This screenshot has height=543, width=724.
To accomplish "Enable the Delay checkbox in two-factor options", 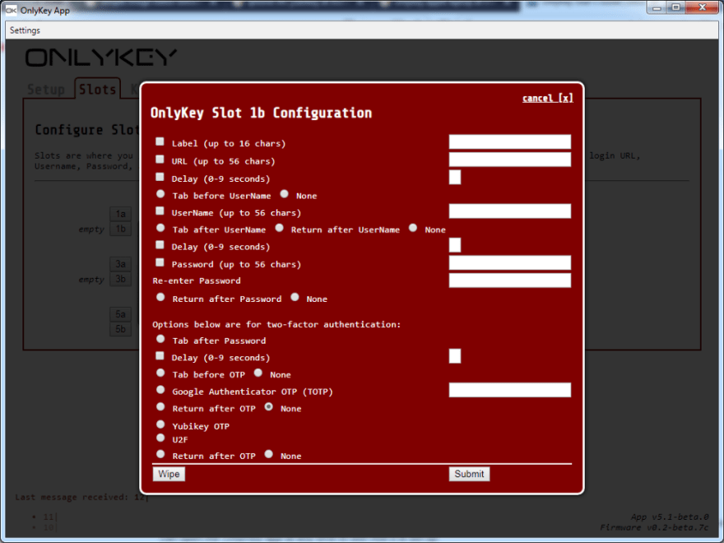I will pyautogui.click(x=160, y=355).
